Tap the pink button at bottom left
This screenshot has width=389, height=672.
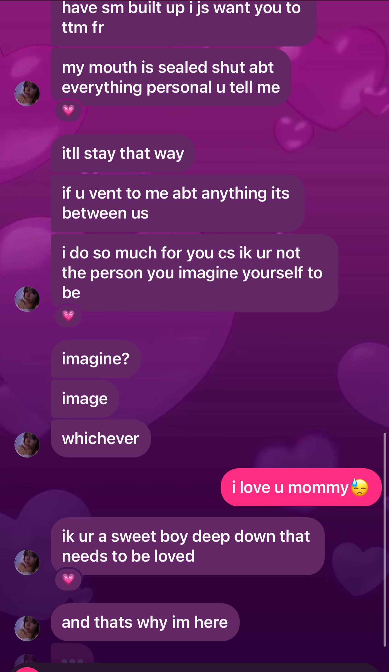pos(27,670)
